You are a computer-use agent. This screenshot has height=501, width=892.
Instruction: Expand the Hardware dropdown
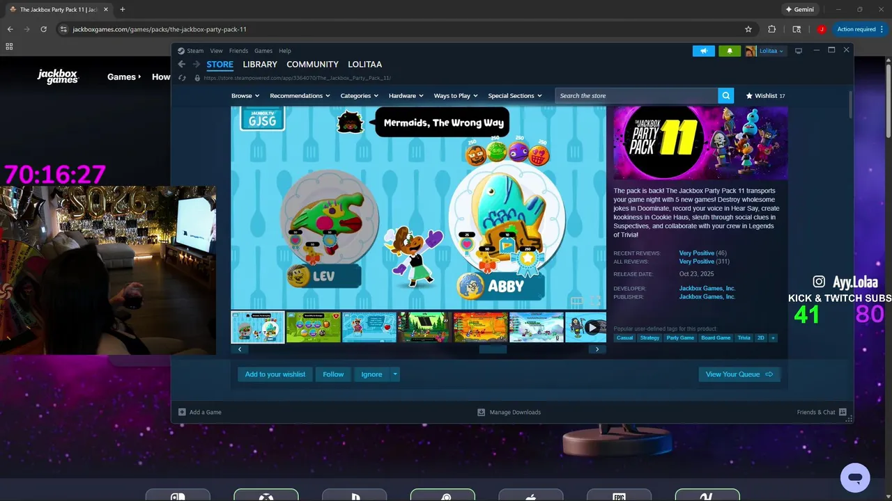point(406,96)
